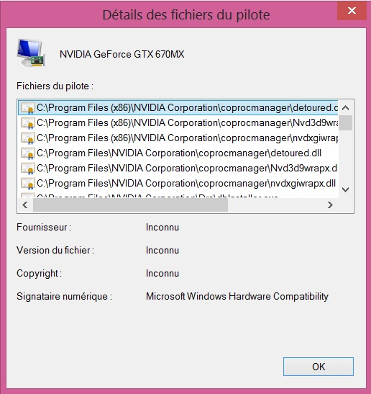Click the horizontal scroll right arrow
Image resolution: width=371 pixels, height=394 pixels.
click(x=330, y=205)
